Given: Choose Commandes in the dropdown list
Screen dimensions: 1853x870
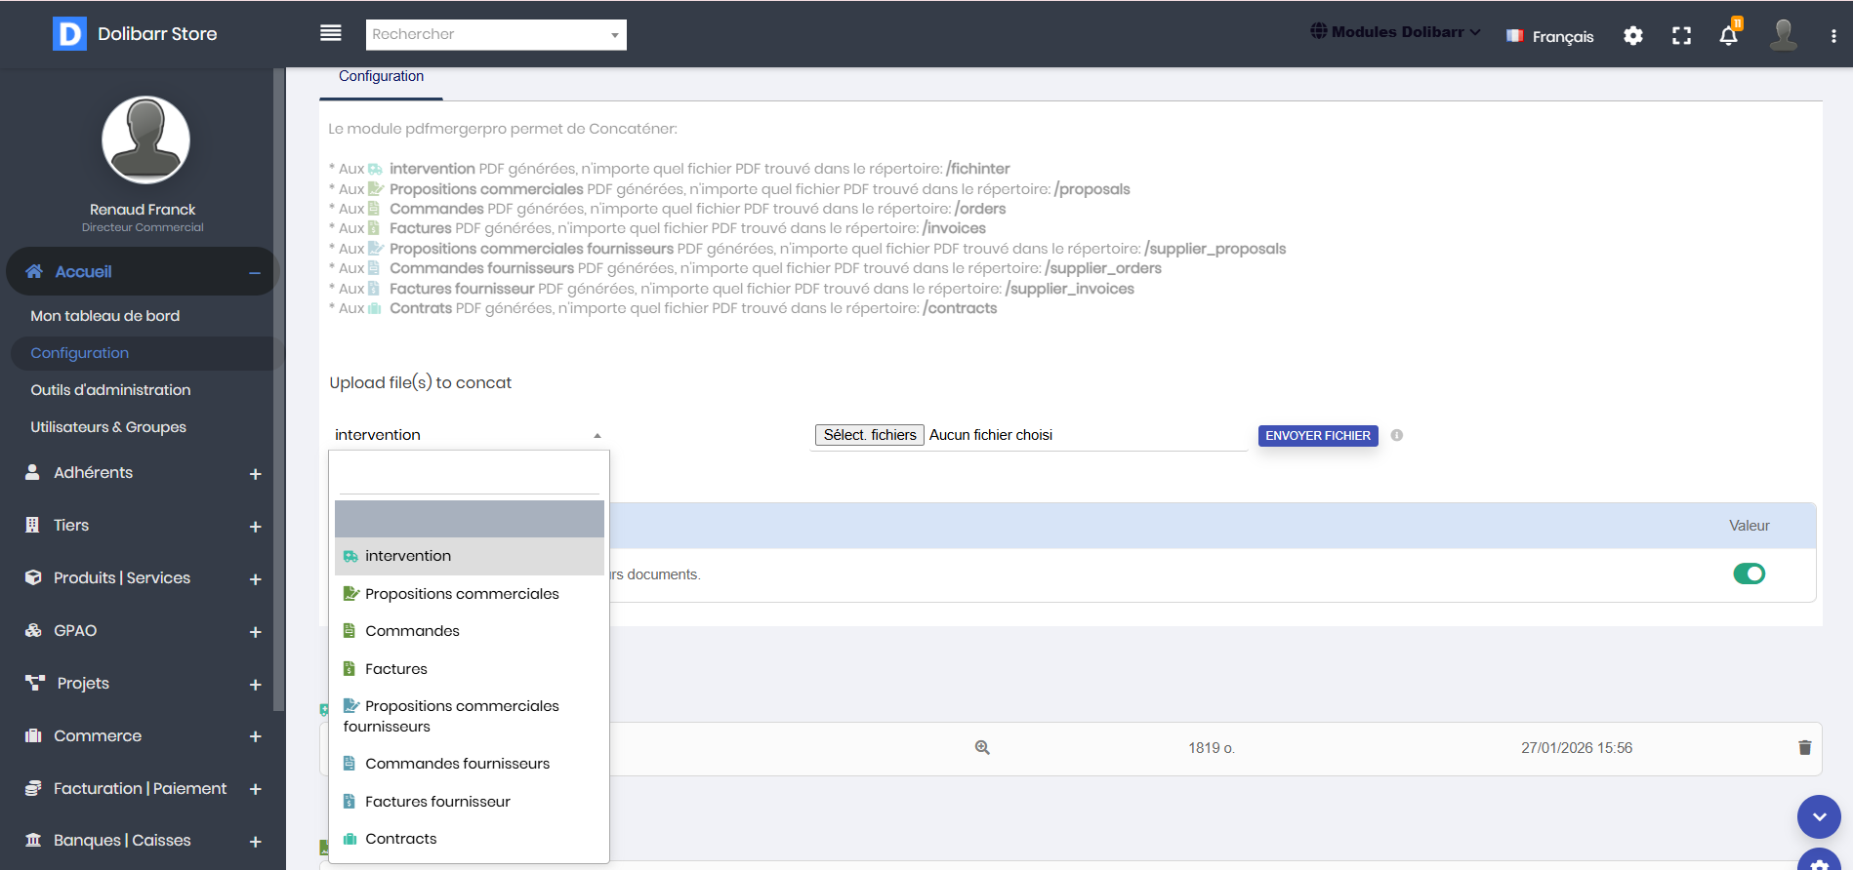Looking at the screenshot, I should pyautogui.click(x=470, y=631).
